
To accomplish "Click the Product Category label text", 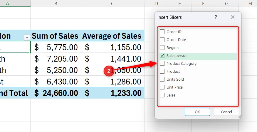I will click(182, 64).
